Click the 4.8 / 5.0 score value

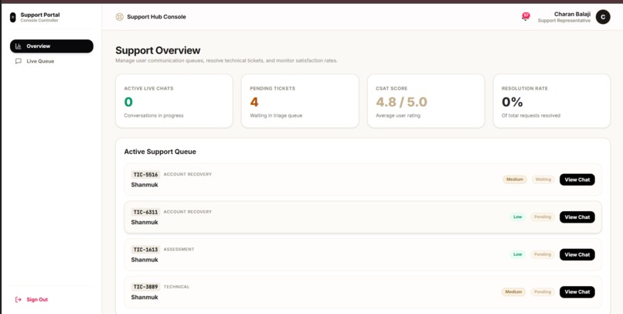click(x=401, y=102)
